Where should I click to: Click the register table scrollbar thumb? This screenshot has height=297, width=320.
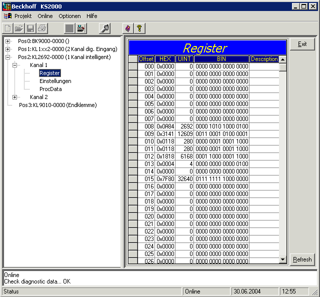(x=282, y=67)
